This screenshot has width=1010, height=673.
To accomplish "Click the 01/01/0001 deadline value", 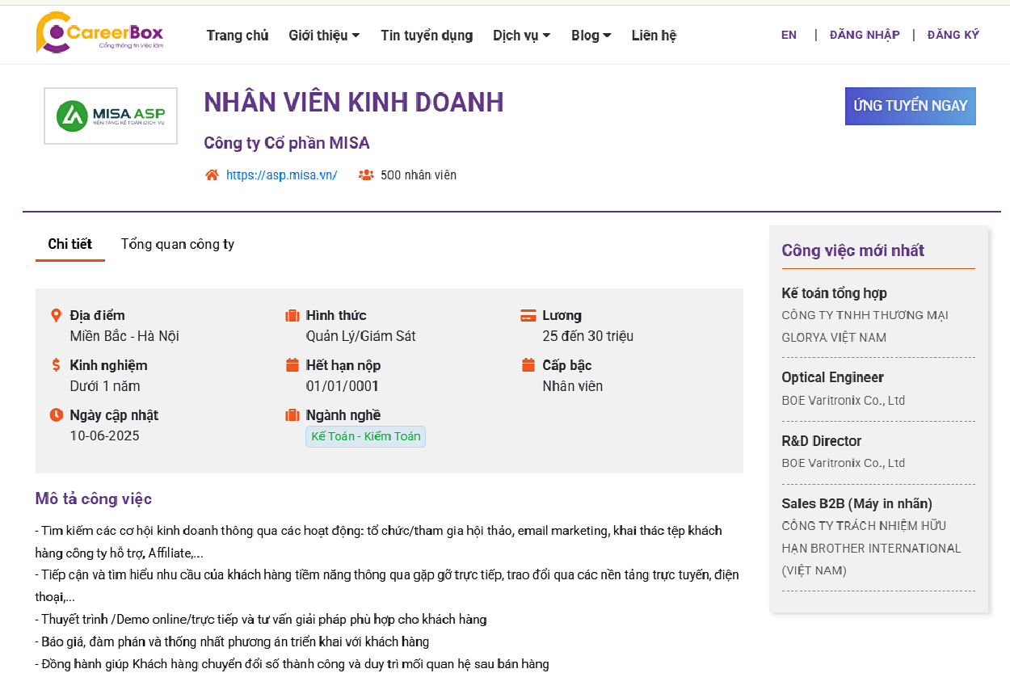I will [343, 386].
